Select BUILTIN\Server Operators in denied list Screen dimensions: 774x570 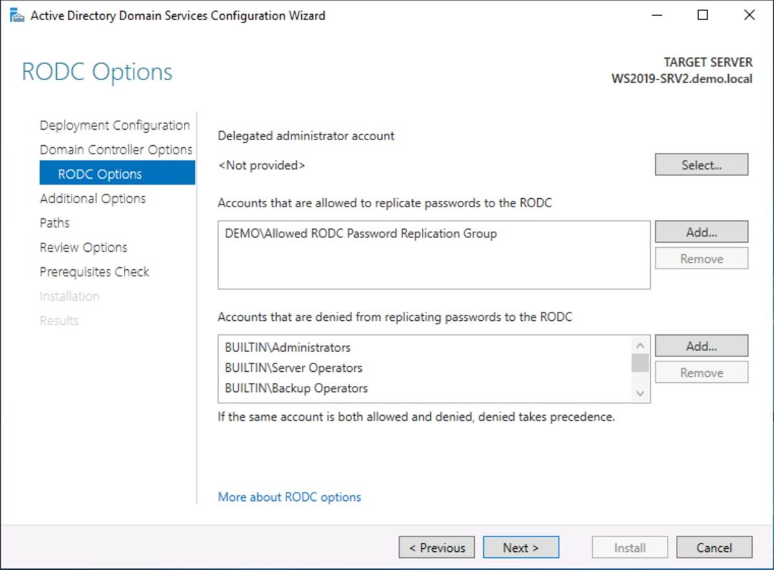(x=293, y=368)
